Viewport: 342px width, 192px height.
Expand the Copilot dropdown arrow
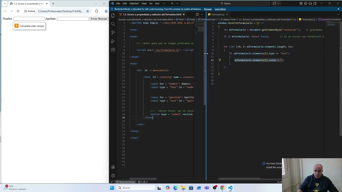pos(278,3)
